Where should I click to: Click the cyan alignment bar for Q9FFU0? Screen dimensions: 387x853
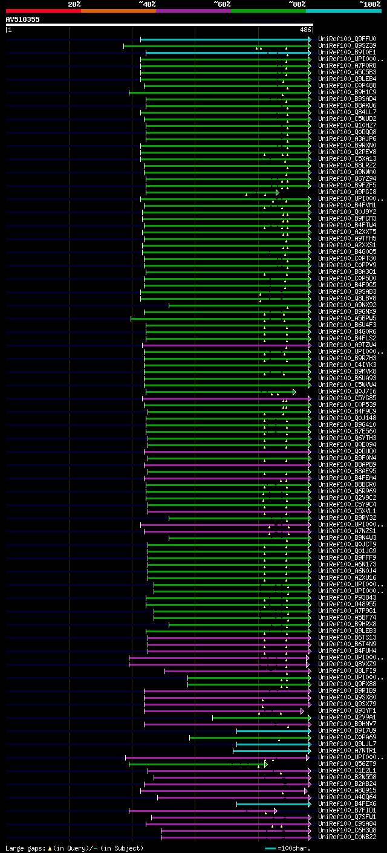click(226, 39)
